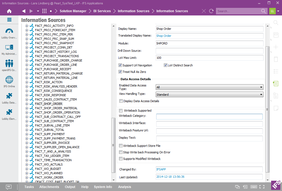Image resolution: width=282 pixels, height=191 pixels.
Task: Expand FACT_SHOP_ORDER_MATERIAL tree node
Action: tap(27, 108)
